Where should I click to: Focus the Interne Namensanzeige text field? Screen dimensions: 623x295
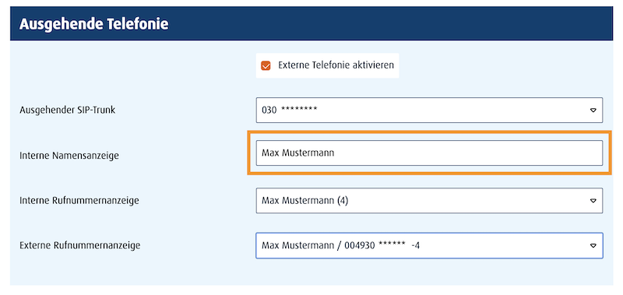point(429,153)
